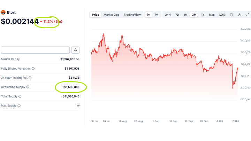Switch to candlestick chart view icon
Viewport: 251px width, 141px height.
pyautogui.click(x=157, y=15)
